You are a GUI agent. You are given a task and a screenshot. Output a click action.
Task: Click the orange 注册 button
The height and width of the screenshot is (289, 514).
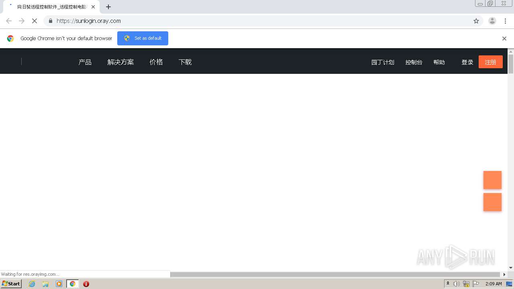pyautogui.click(x=491, y=62)
